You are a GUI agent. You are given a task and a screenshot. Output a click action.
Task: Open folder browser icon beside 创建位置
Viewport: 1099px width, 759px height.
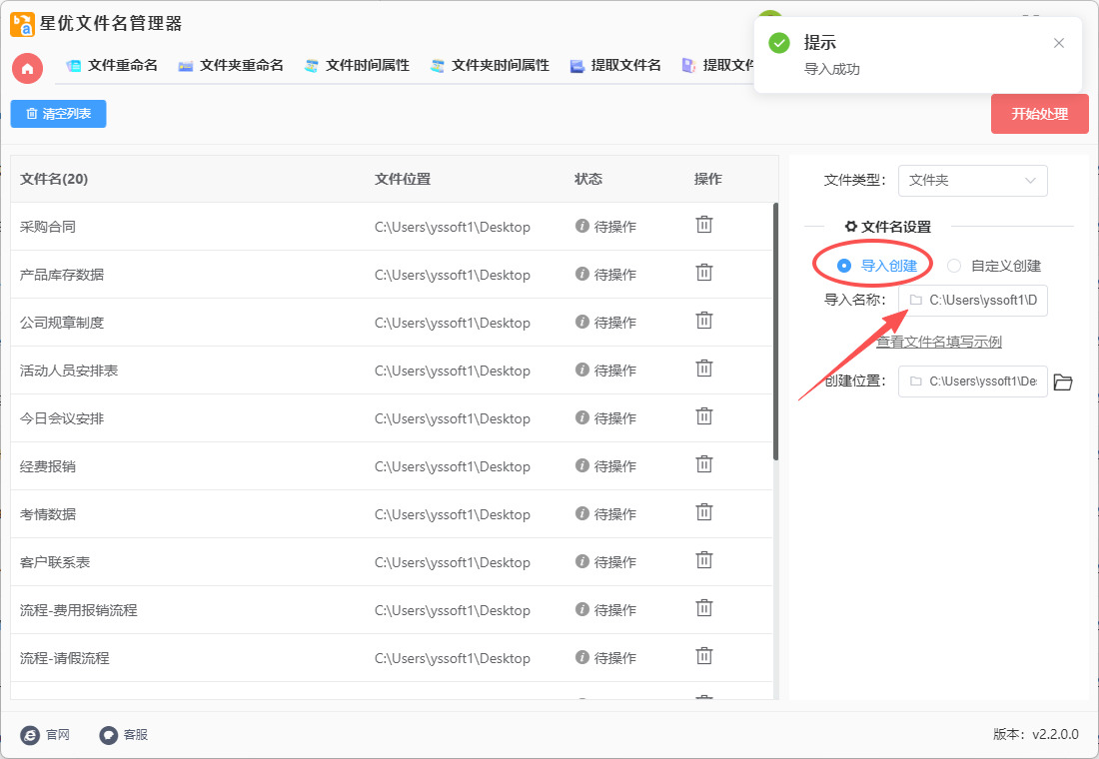(1063, 381)
